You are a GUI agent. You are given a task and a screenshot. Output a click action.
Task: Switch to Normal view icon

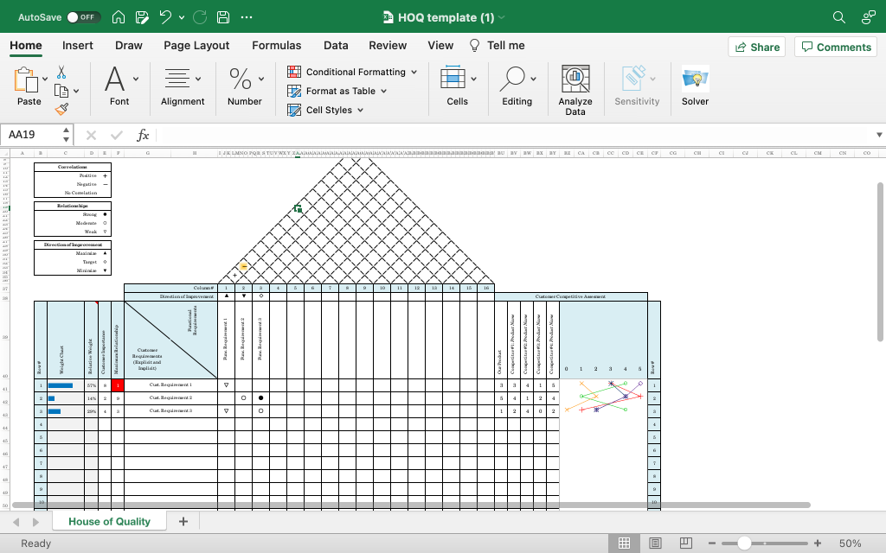[625, 543]
